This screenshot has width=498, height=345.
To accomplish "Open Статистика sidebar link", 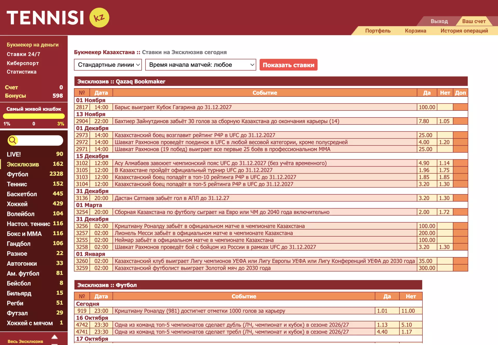I will pyautogui.click(x=22, y=72).
